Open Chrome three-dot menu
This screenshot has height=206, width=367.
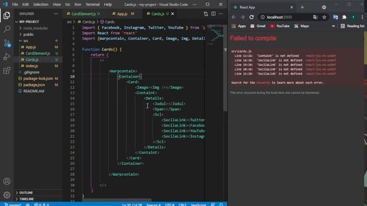(362, 17)
